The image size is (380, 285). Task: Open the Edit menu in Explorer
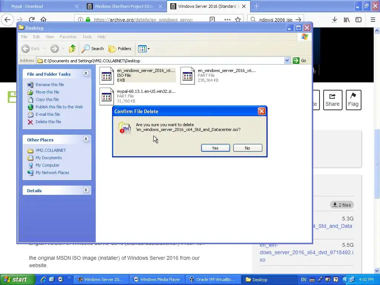(x=36, y=37)
